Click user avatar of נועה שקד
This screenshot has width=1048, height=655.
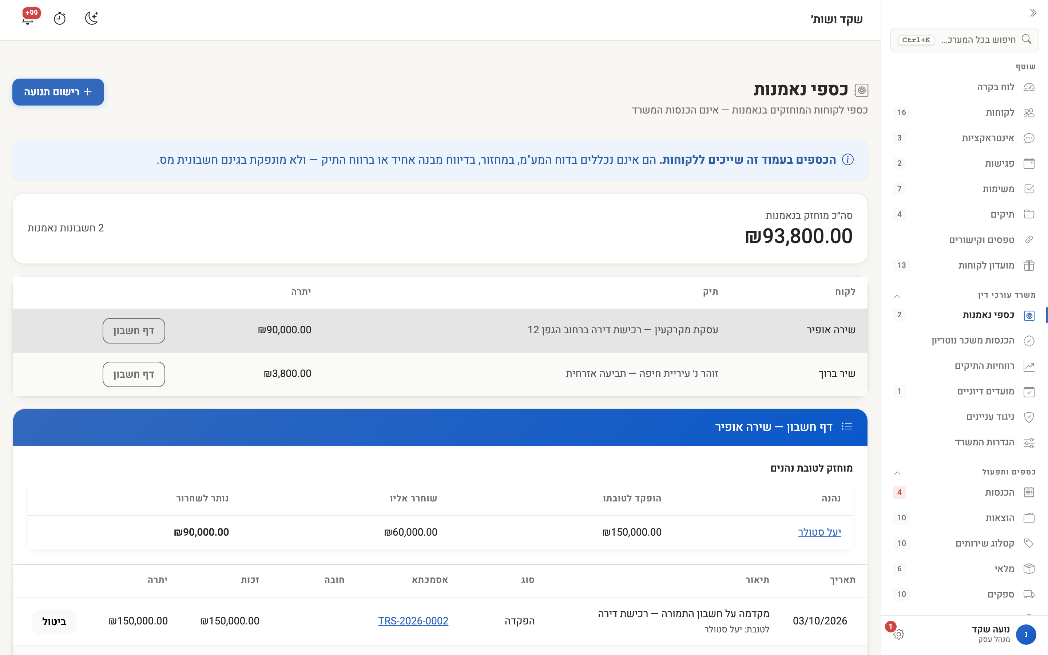coord(1025,635)
